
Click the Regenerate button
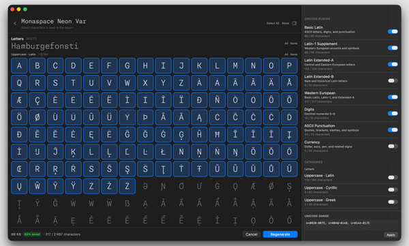280,234
